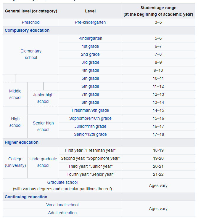Go to the High school link
Viewport: 201px width, 219px height.
(x=15, y=122)
